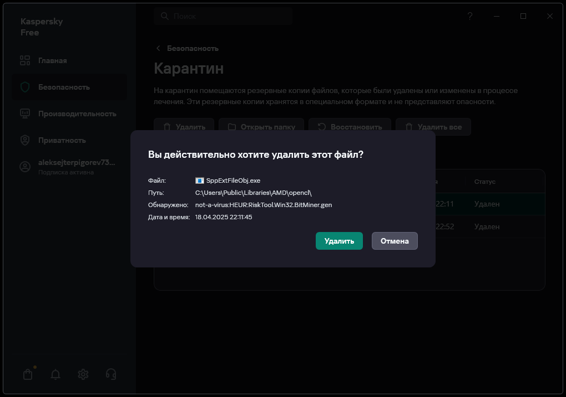Open the aleksejterpigorev73 account entry

point(69,167)
